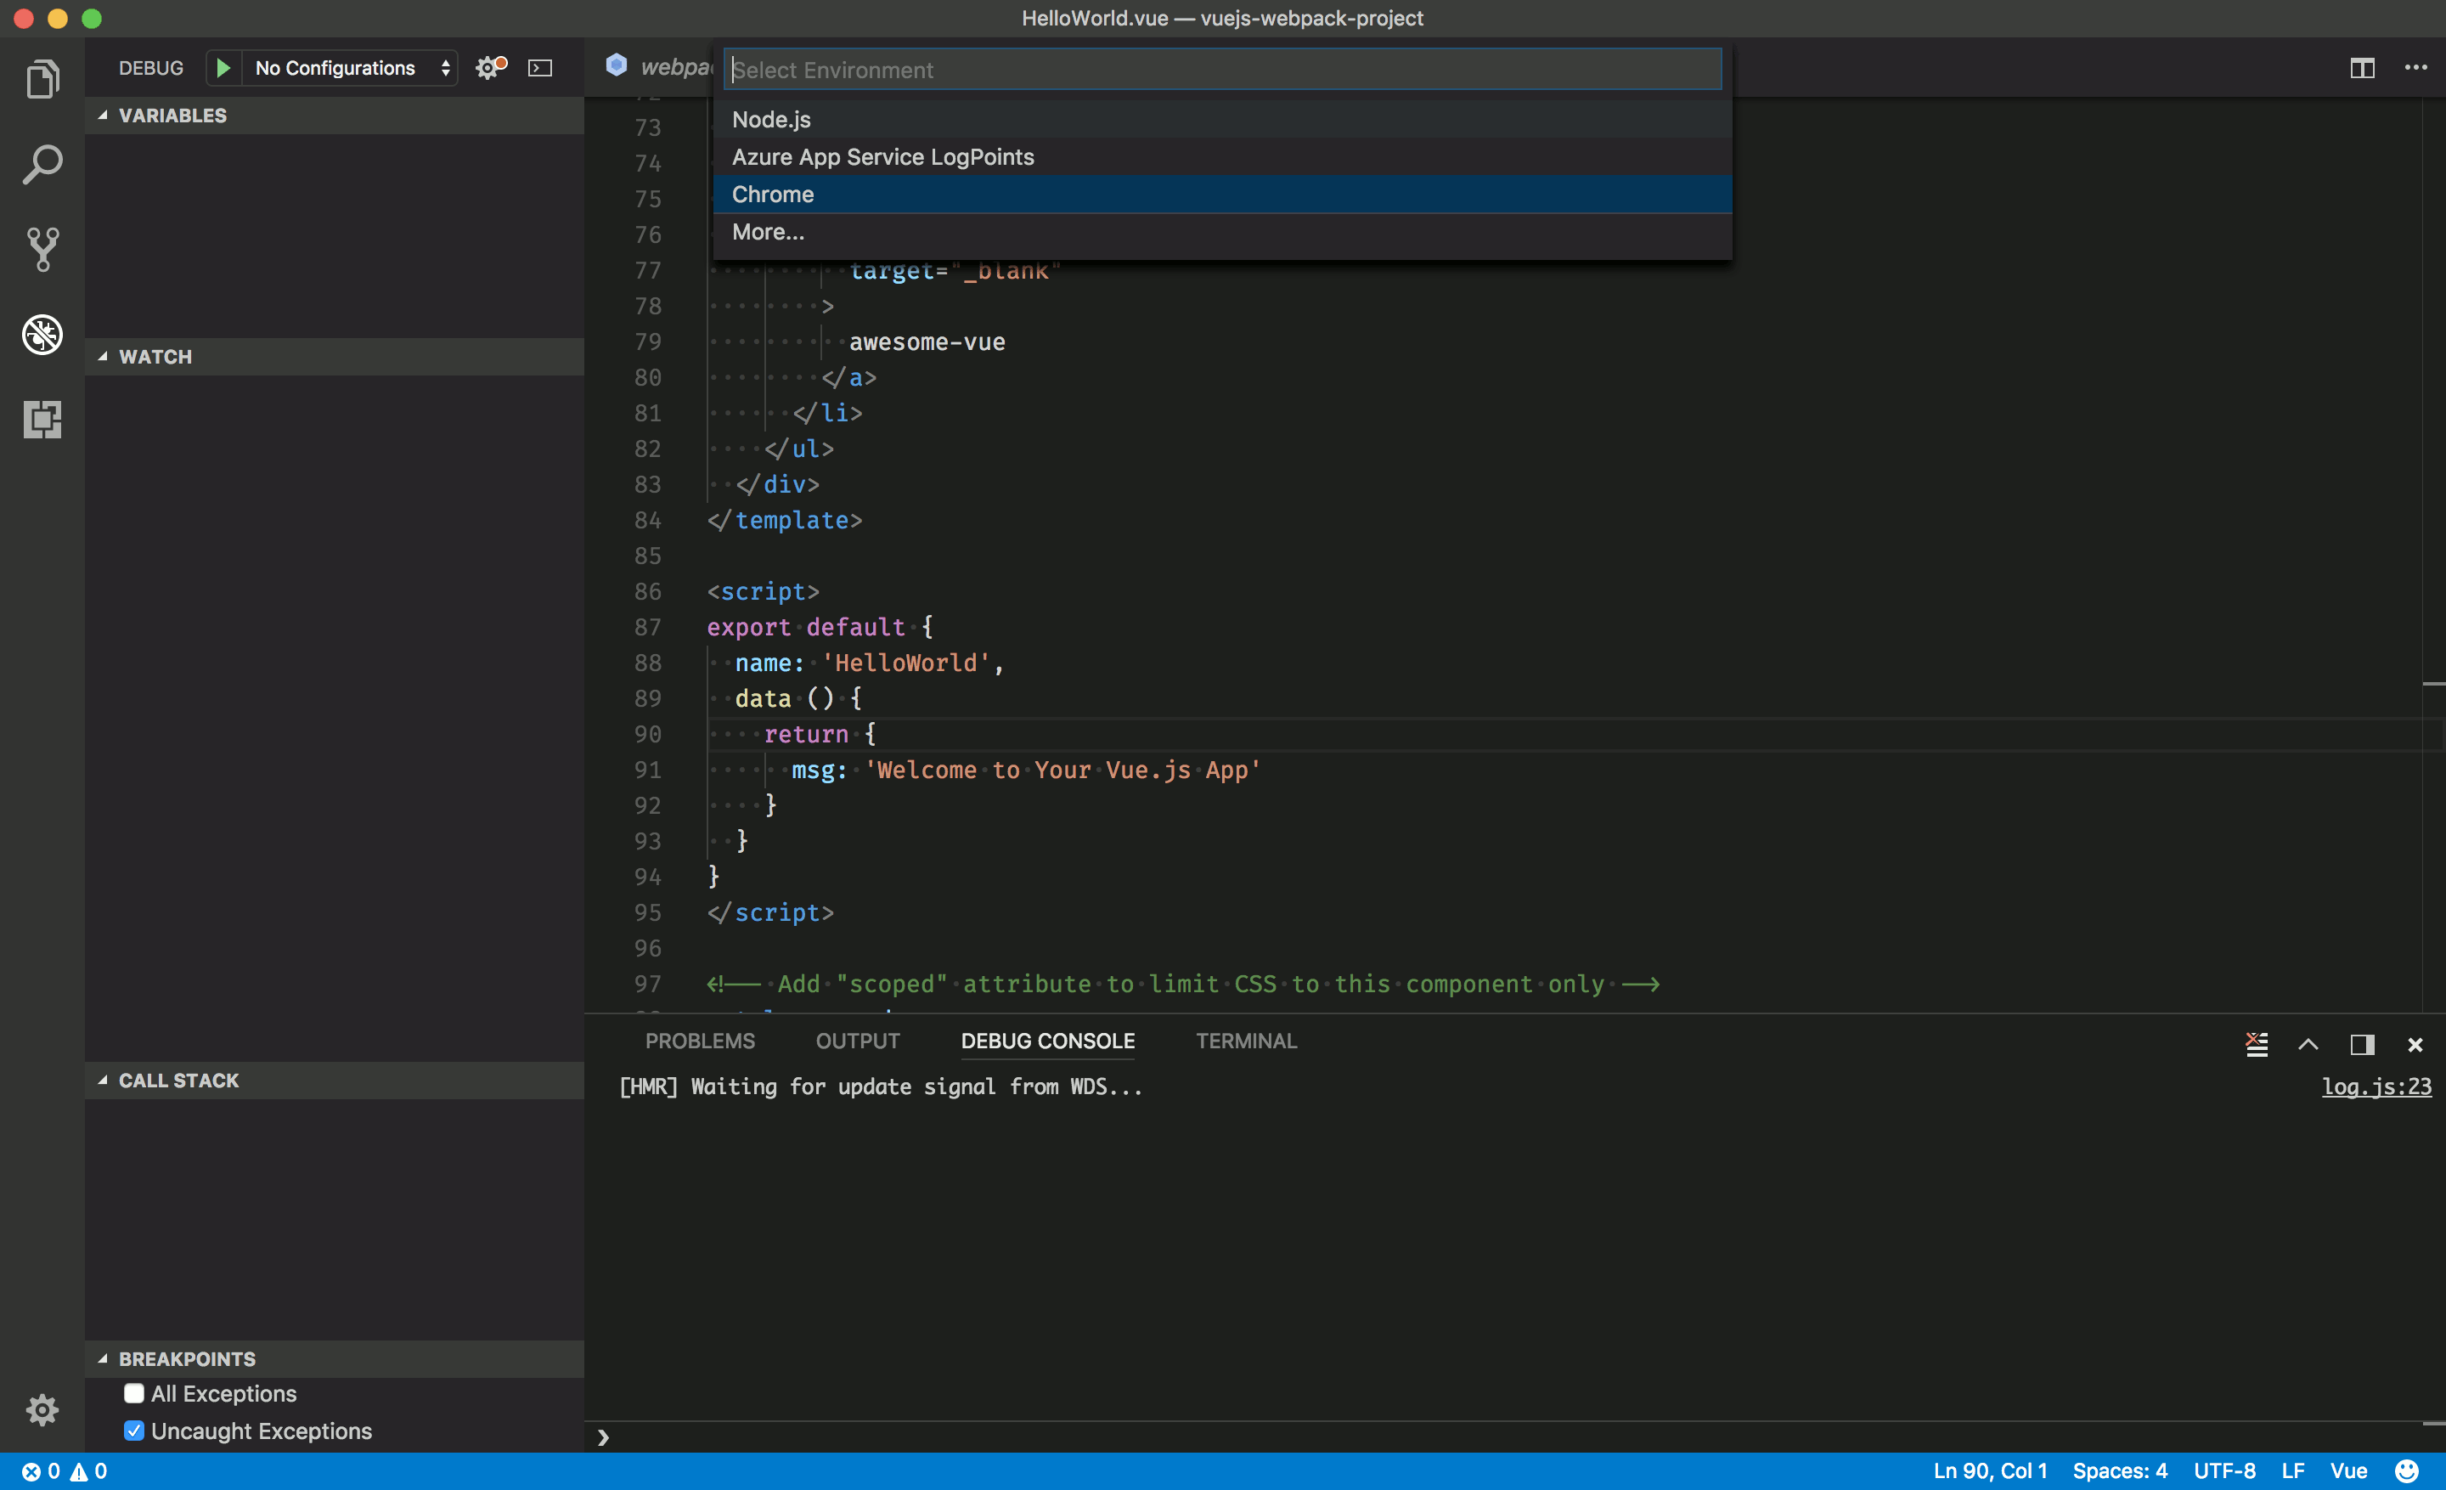The width and height of the screenshot is (2446, 1490).
Task: Maximize the panel with the up chevron
Action: click(x=2308, y=1044)
